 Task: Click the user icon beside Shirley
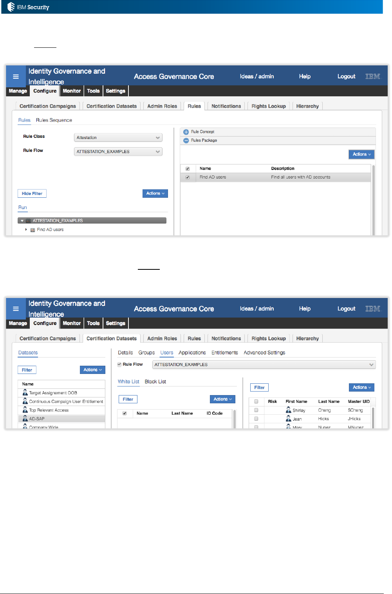(x=289, y=410)
